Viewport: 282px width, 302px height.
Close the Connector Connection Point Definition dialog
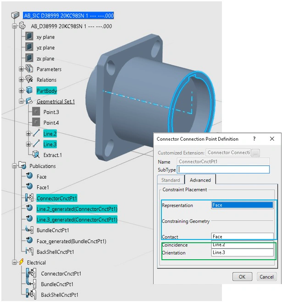(272, 139)
